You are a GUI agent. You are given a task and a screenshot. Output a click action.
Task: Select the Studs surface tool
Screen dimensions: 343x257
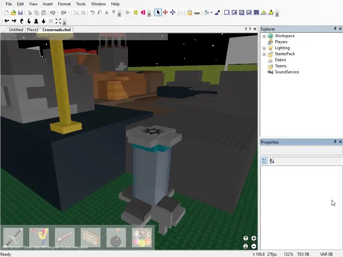pyautogui.click(x=249, y=13)
